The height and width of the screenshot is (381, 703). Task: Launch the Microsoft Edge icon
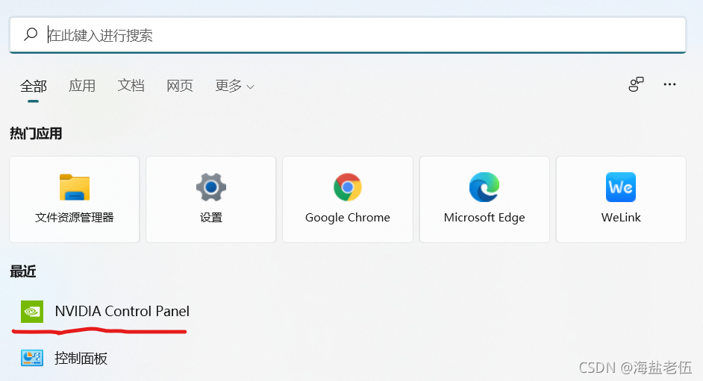click(484, 187)
